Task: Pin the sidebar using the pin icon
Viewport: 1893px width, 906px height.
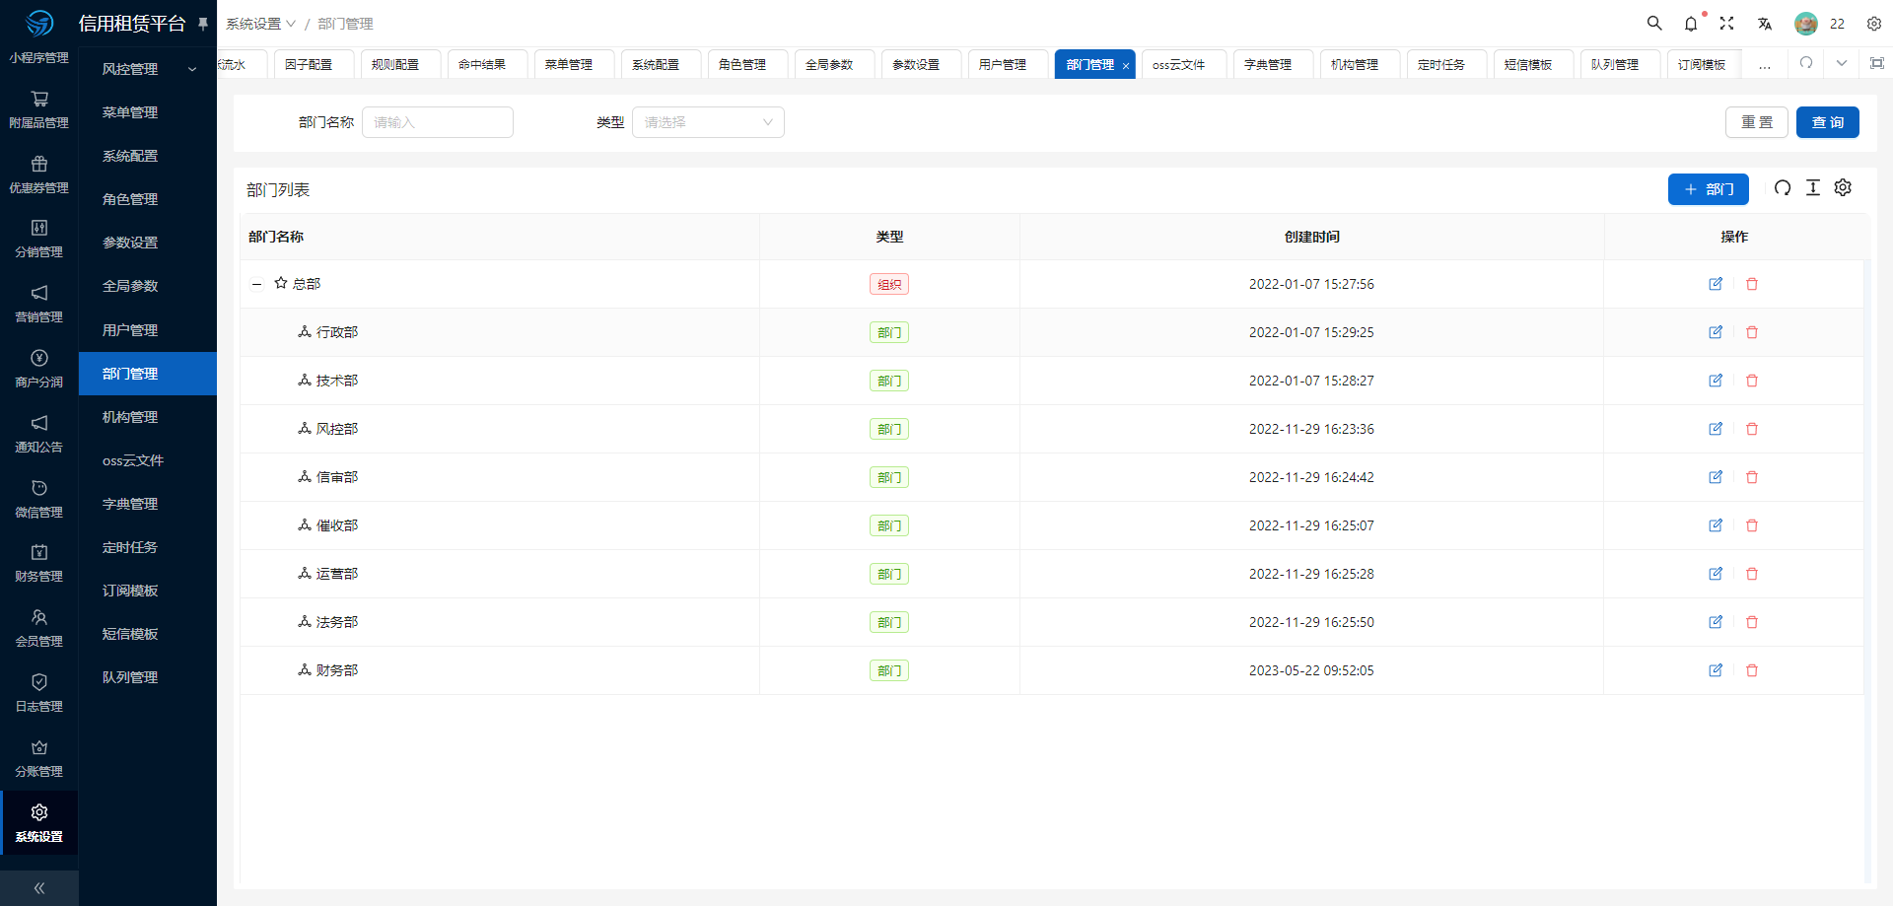Action: [x=203, y=24]
